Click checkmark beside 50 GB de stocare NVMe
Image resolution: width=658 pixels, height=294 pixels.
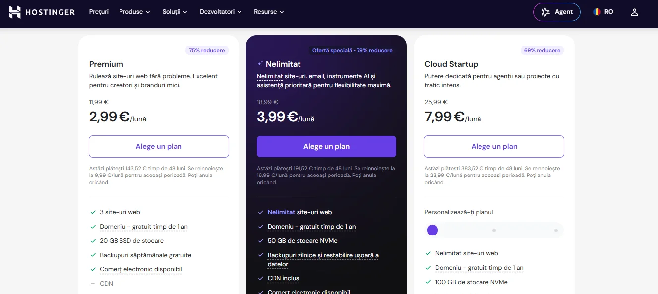tap(260, 241)
